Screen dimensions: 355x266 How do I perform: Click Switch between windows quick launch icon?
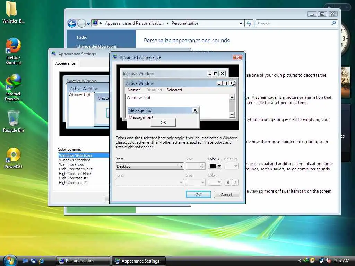point(33,261)
